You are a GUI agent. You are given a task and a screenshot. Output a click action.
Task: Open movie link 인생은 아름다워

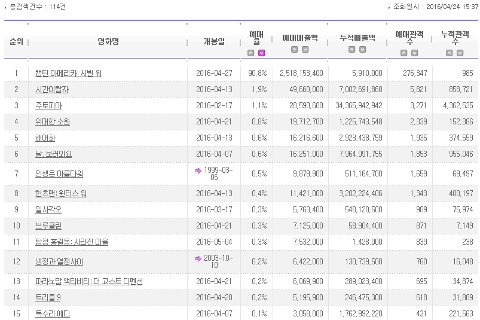point(59,174)
